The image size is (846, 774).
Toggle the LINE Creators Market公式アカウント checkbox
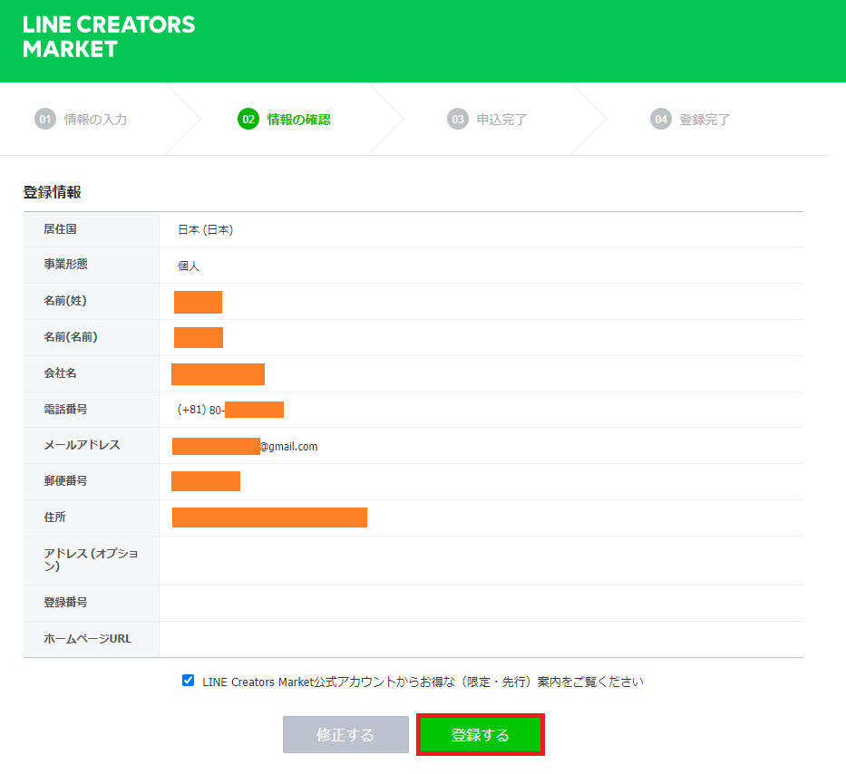(x=188, y=681)
